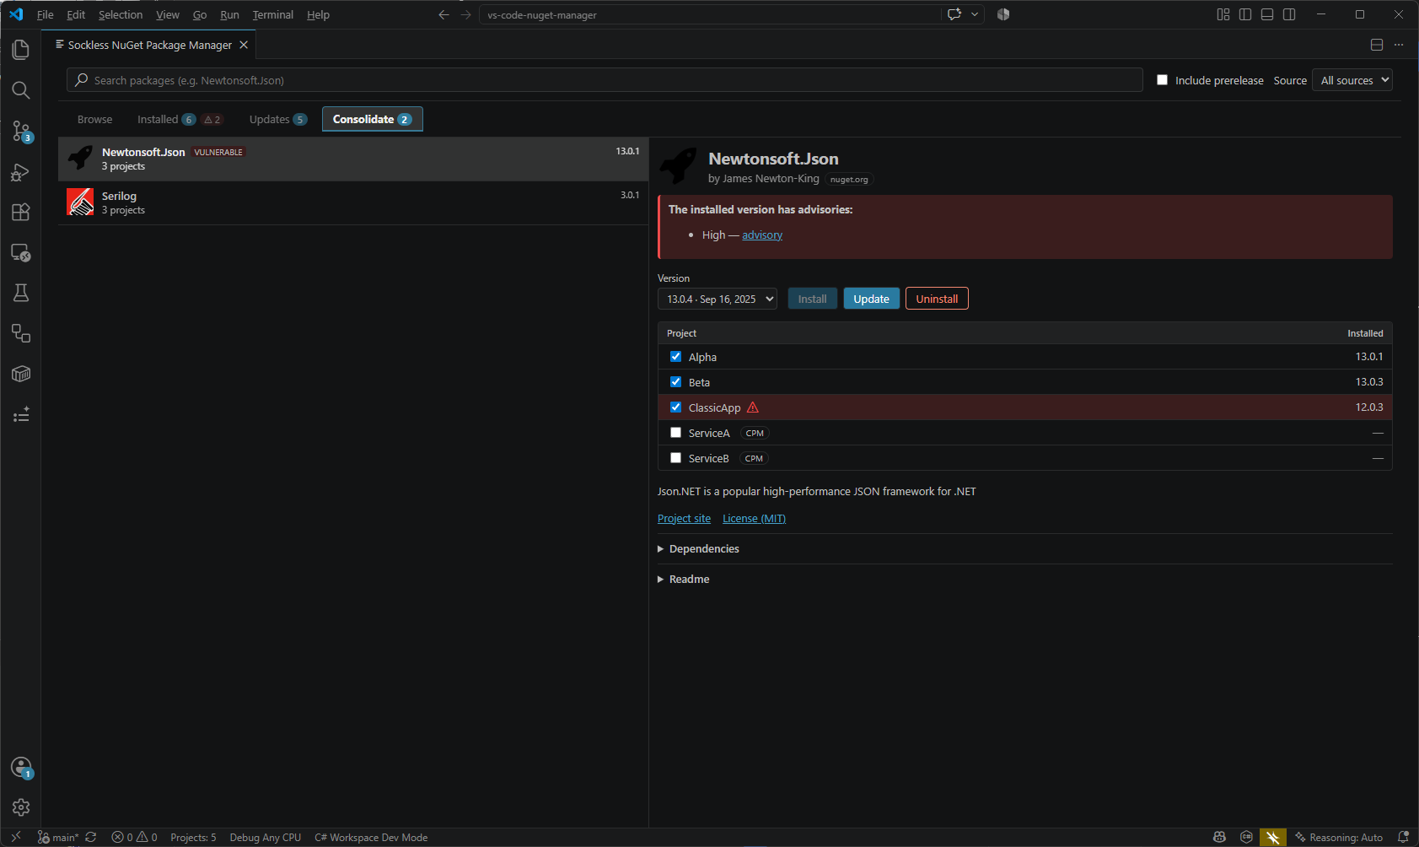Image resolution: width=1419 pixels, height=847 pixels.
Task: Open the Terminal menu
Action: point(273,14)
